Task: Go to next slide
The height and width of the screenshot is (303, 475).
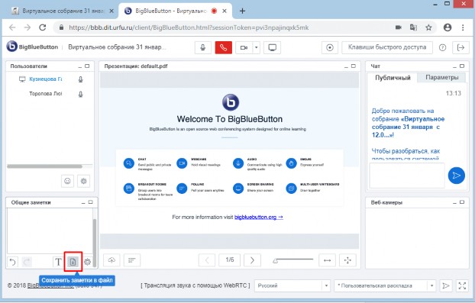Action: [x=252, y=260]
